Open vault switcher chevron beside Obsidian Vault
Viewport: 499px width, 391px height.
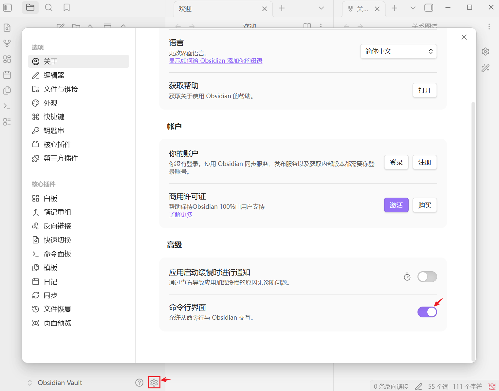coord(30,382)
